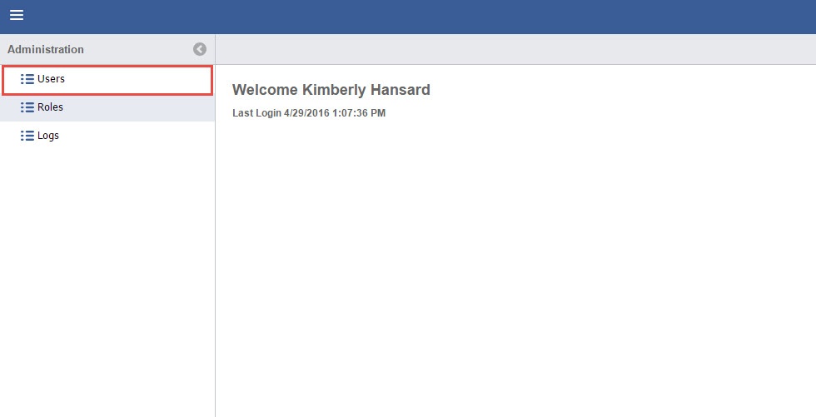Click the 1:07:36 PM login time
816x417 pixels.
(361, 113)
